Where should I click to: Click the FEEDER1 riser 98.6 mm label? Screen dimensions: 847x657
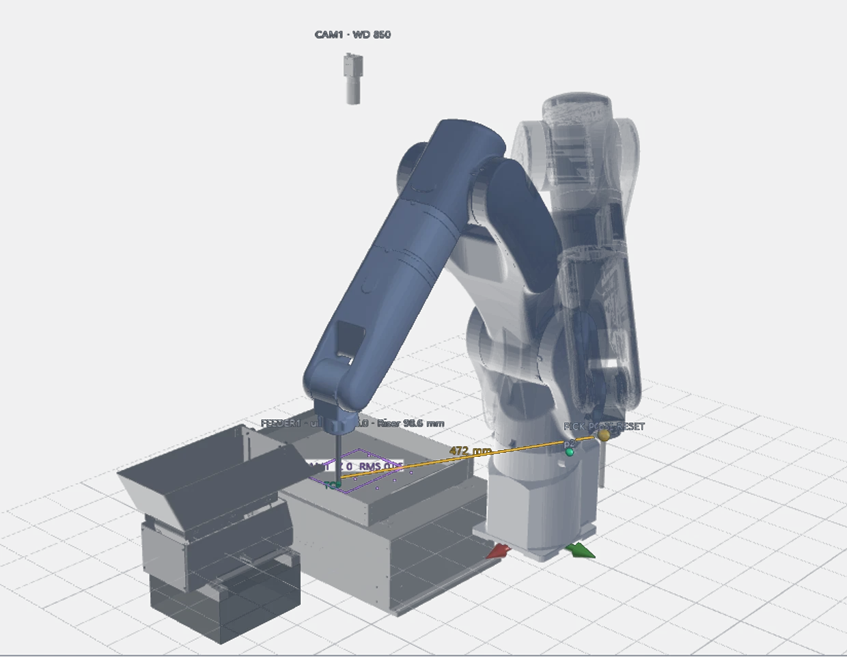coord(352,423)
